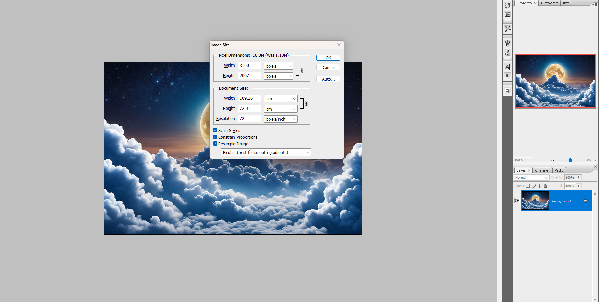The width and height of the screenshot is (599, 302).
Task: Click Cancel in Image Size dialog
Action: [328, 68]
